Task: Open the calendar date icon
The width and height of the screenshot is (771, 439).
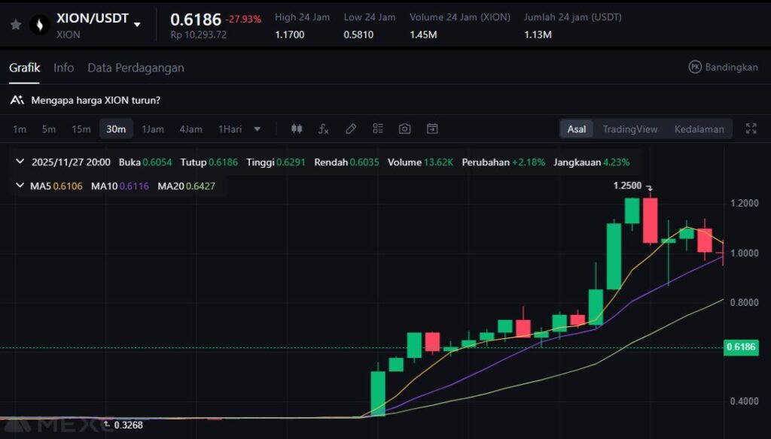Action: (x=432, y=129)
